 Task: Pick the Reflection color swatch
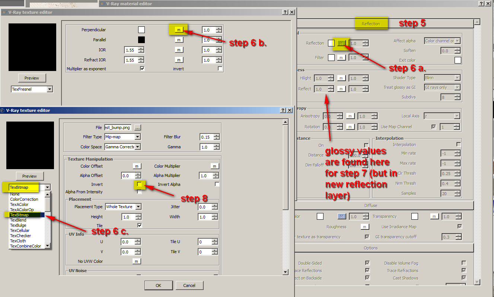click(331, 43)
